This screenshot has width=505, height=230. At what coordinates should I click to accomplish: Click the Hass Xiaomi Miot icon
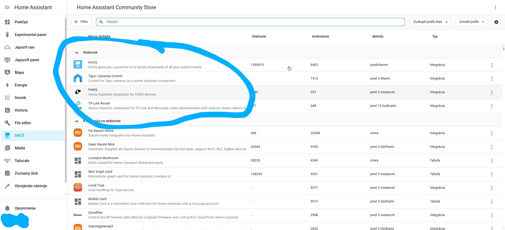(78, 147)
